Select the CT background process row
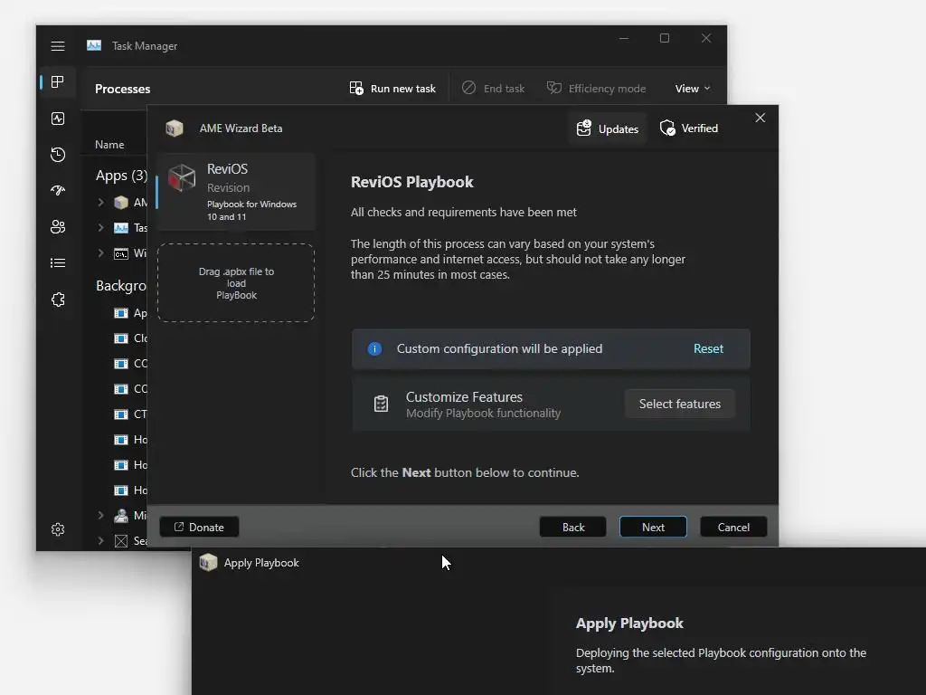This screenshot has height=695, width=926. (x=130, y=414)
